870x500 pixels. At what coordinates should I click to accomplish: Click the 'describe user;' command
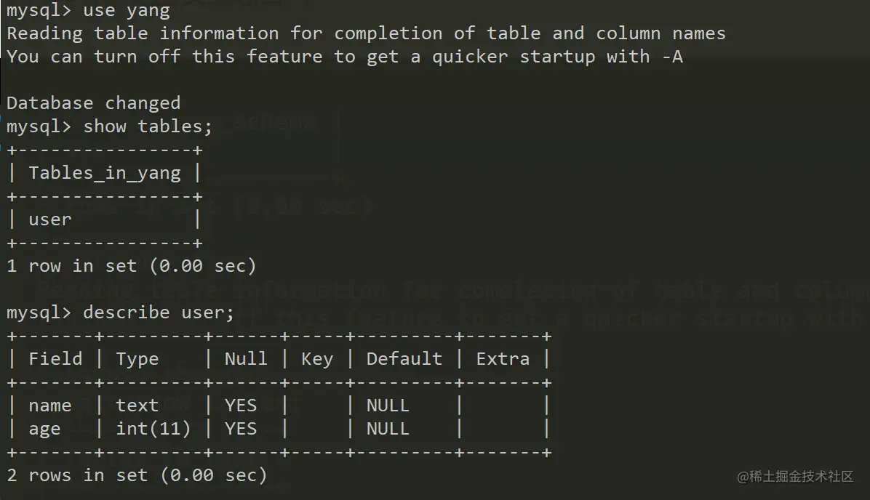pos(159,312)
